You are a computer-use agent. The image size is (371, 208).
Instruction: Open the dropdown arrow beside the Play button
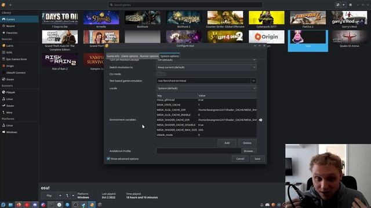tap(60, 195)
